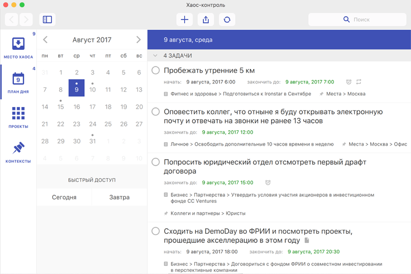This screenshot has height=274, width=411.
Task: Collapse the '4 задачи' group
Action: coord(155,55)
